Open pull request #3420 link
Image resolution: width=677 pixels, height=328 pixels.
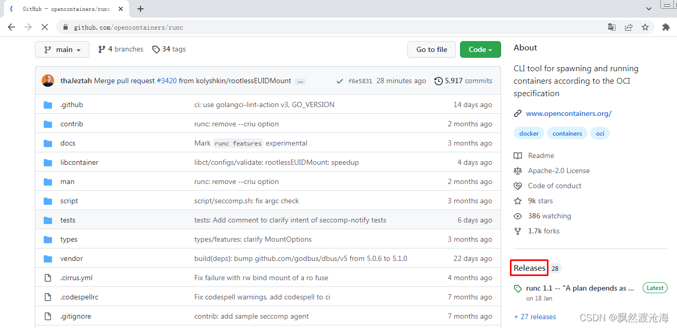coord(167,81)
